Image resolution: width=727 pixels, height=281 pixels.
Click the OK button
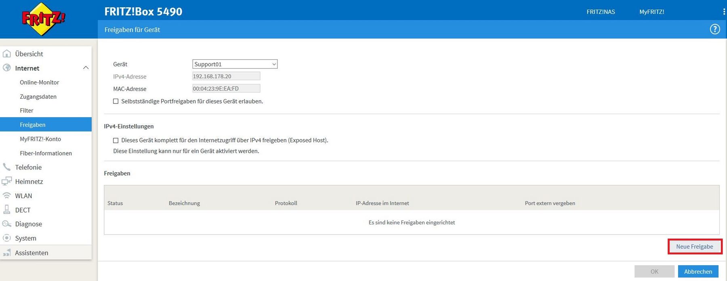(x=654, y=271)
